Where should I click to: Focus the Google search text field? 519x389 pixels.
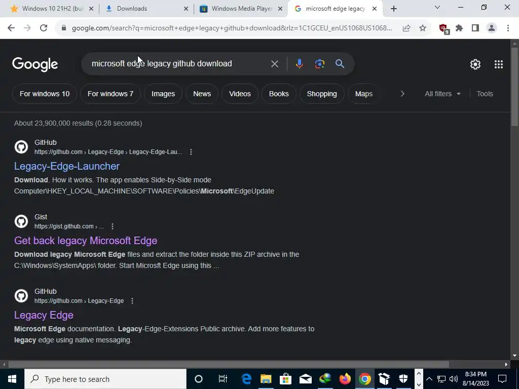179,63
